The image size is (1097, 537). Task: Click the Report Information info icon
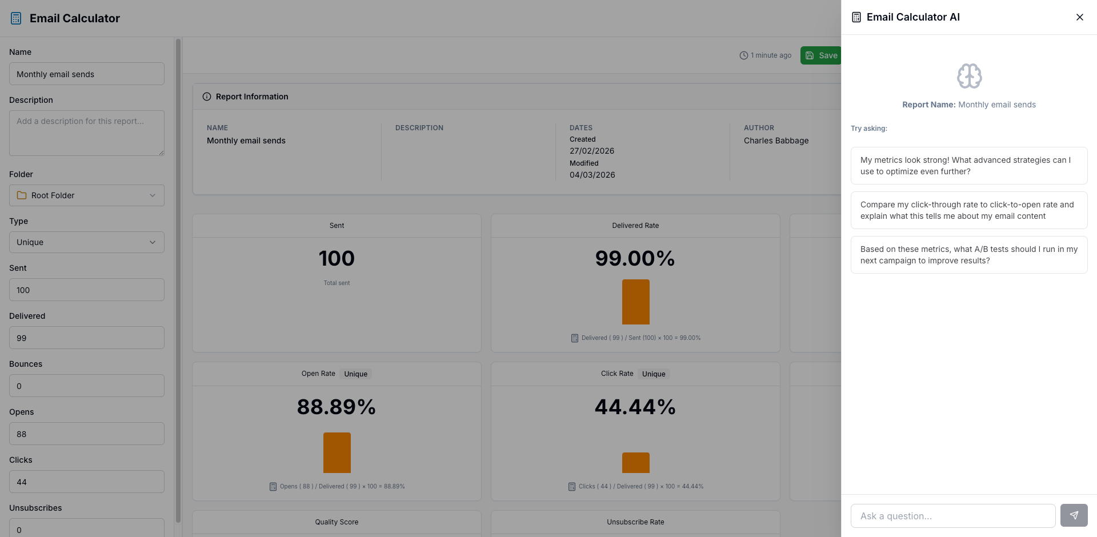[x=207, y=97]
